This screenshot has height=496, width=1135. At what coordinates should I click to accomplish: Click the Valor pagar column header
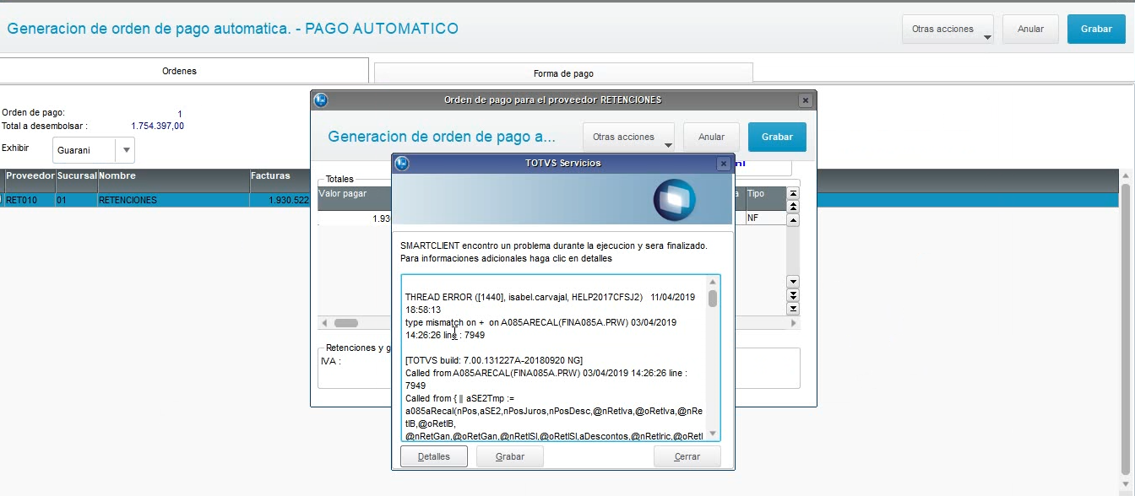[355, 193]
